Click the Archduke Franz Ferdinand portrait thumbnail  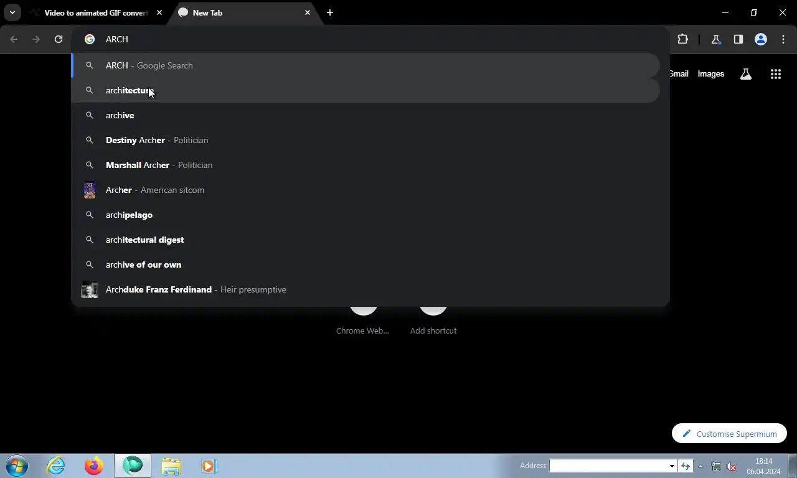(90, 289)
